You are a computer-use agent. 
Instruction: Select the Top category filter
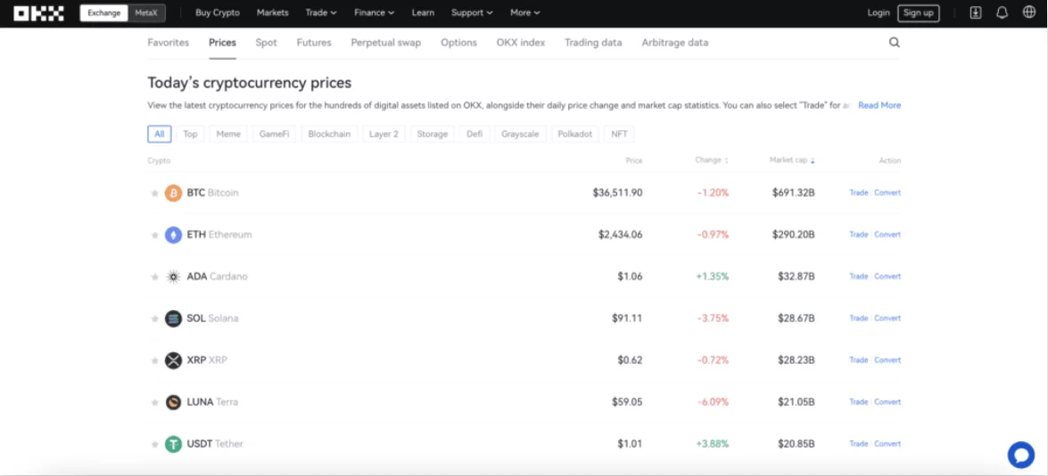pos(191,135)
